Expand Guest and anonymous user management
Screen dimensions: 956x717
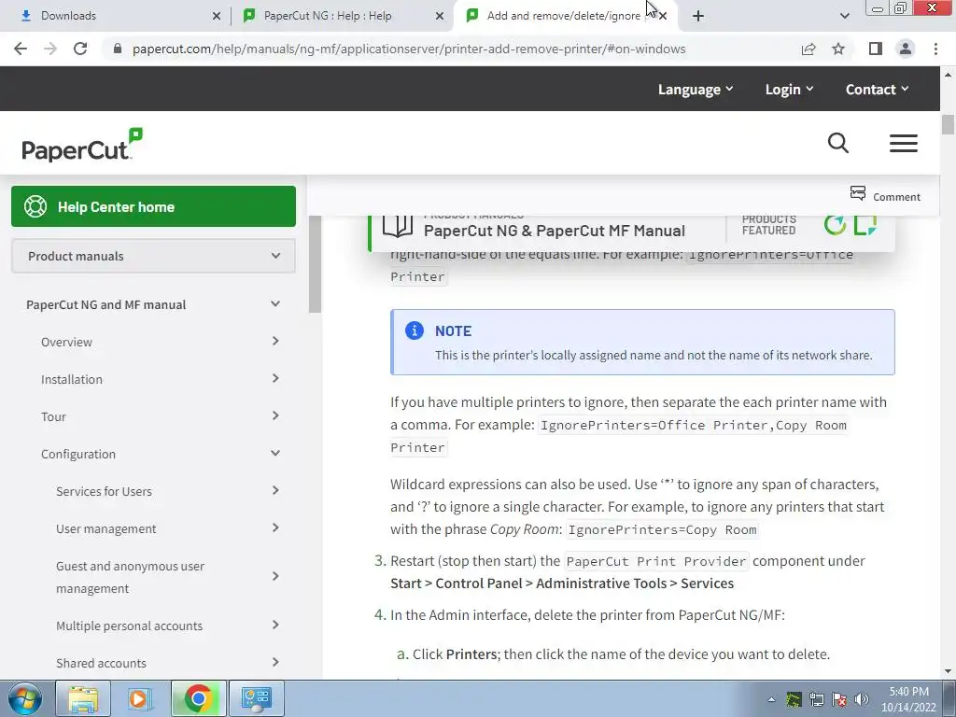click(x=275, y=576)
